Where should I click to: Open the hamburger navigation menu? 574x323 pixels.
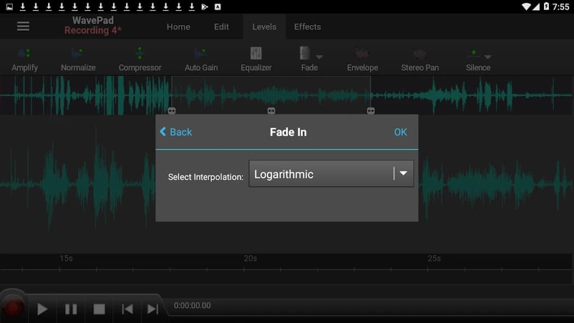23,26
